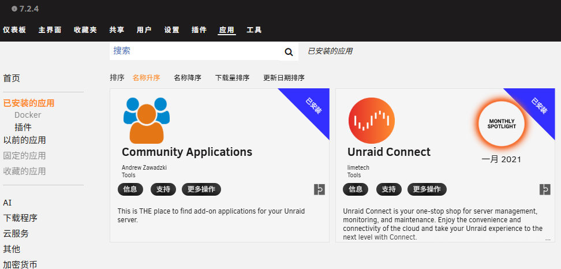This screenshot has height=269, width=561.
Task: Open the 用户 users tab
Action: pos(144,30)
